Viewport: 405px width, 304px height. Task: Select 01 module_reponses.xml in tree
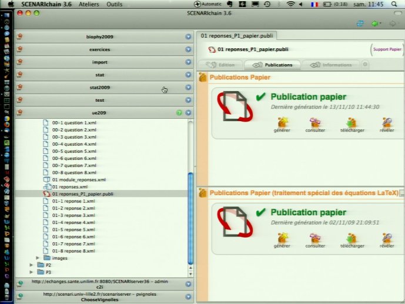point(79,179)
